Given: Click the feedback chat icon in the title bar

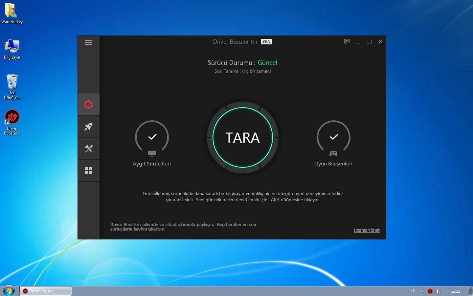Looking at the screenshot, I should tap(347, 42).
